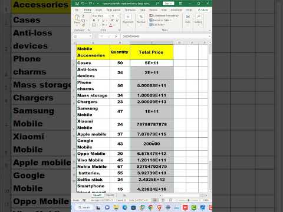
Task: Expand the Number group
Action: [141, 21]
